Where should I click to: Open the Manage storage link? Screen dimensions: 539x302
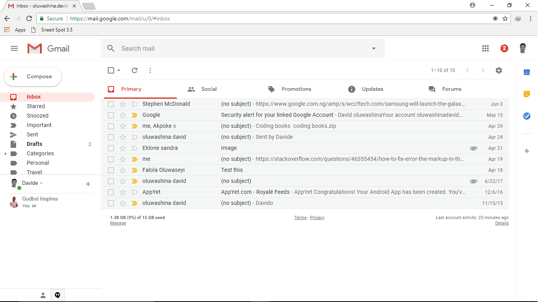pyautogui.click(x=118, y=223)
